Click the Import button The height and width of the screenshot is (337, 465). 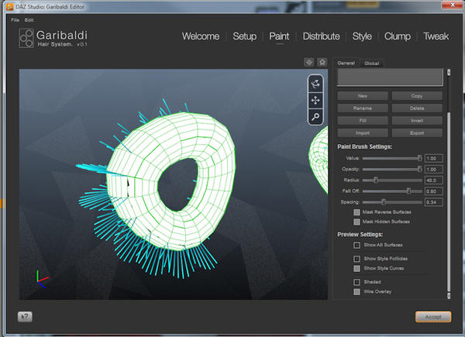pos(363,133)
